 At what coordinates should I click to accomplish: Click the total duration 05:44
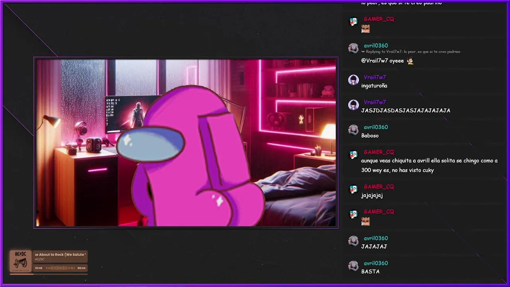[x=81, y=268]
